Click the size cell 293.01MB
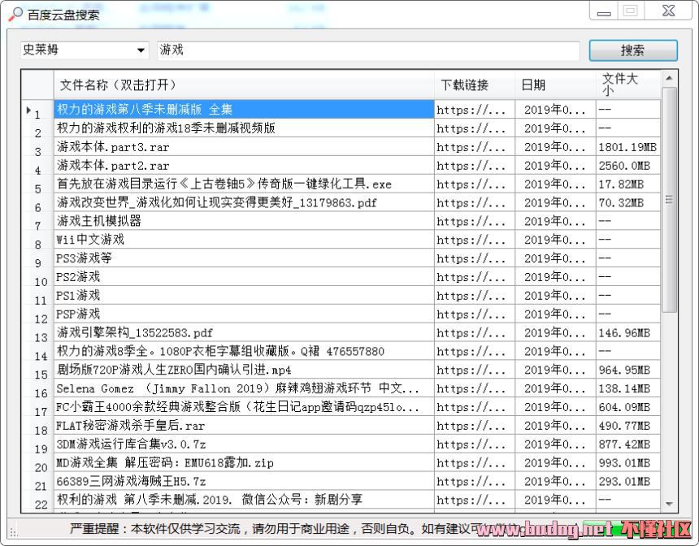 627,481
